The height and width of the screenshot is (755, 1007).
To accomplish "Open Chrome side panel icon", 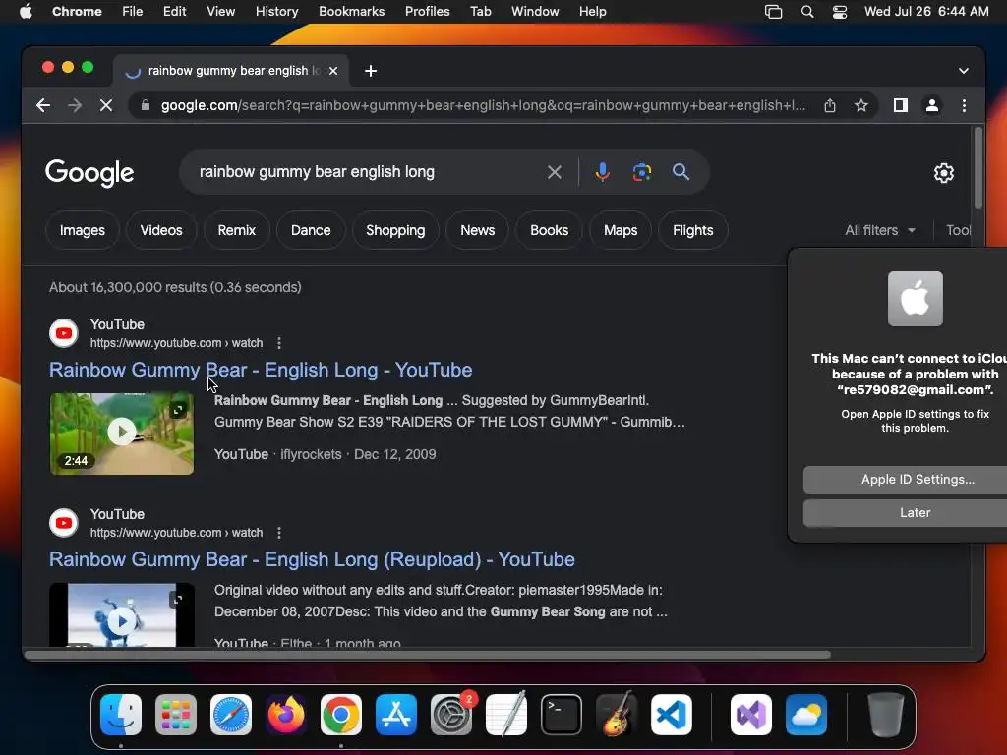I will click(901, 105).
